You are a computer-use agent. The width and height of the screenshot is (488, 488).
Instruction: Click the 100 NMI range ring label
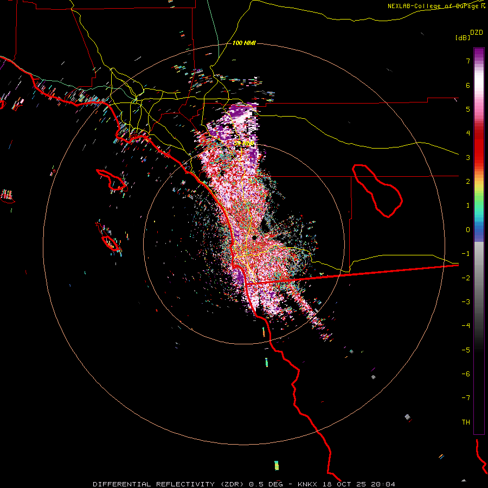point(244,43)
